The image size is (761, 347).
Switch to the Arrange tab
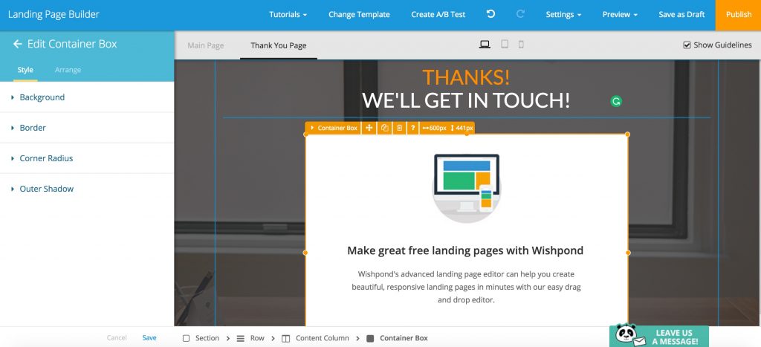click(68, 70)
